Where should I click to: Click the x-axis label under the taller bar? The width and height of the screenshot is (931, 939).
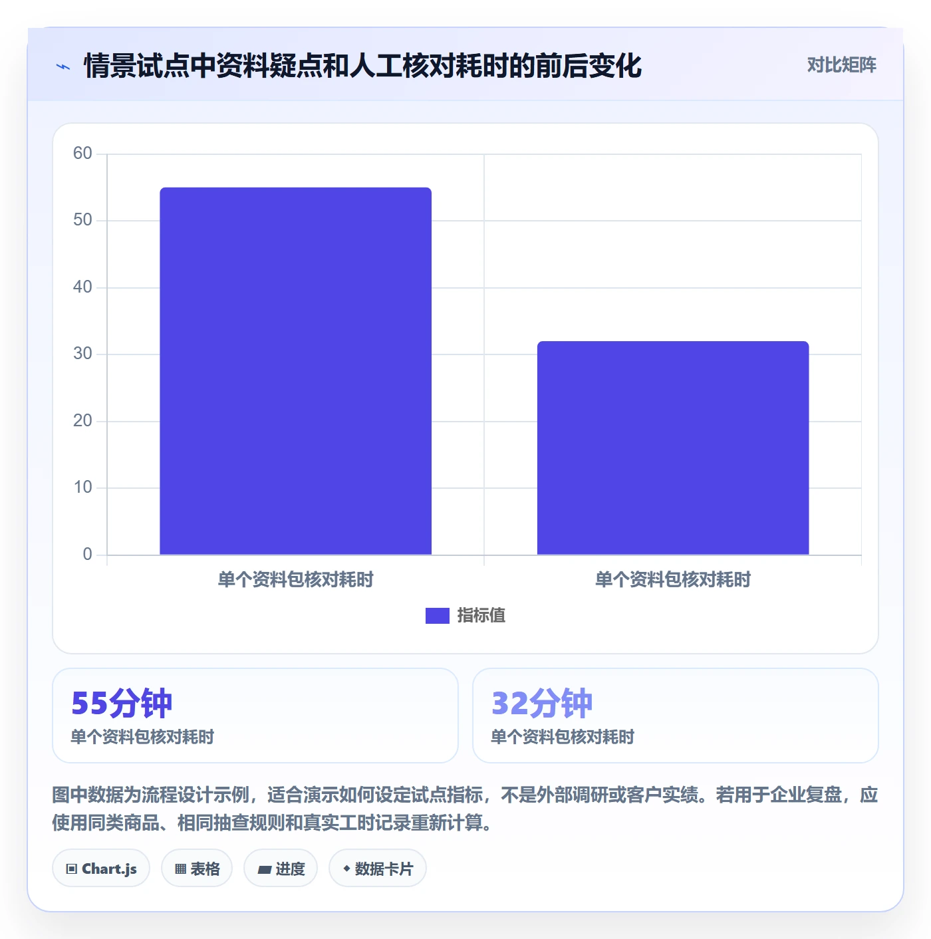tap(295, 580)
